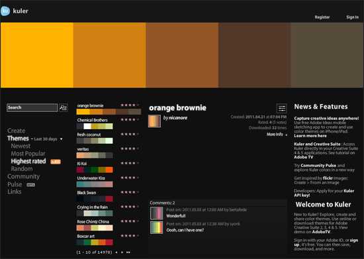The image size is (364, 259).
Task: Click nicanore's avatar thumbnail
Action: 154,121
